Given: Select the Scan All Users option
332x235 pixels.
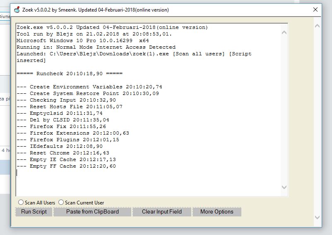Looking at the screenshot, I should click(21, 202).
